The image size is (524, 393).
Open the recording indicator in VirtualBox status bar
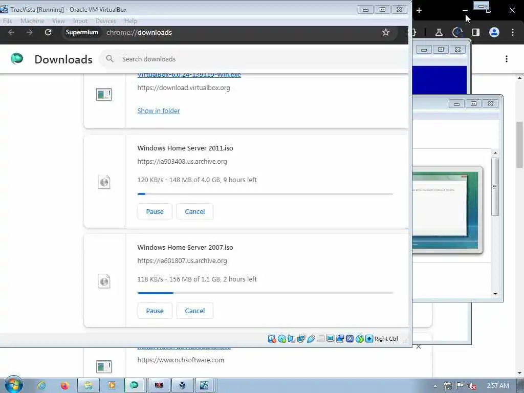tap(340, 339)
